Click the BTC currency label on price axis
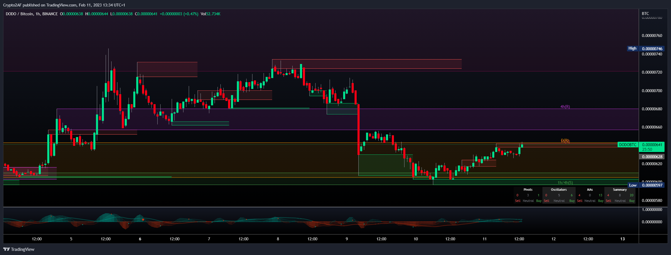This screenshot has width=671, height=255. pos(645,13)
